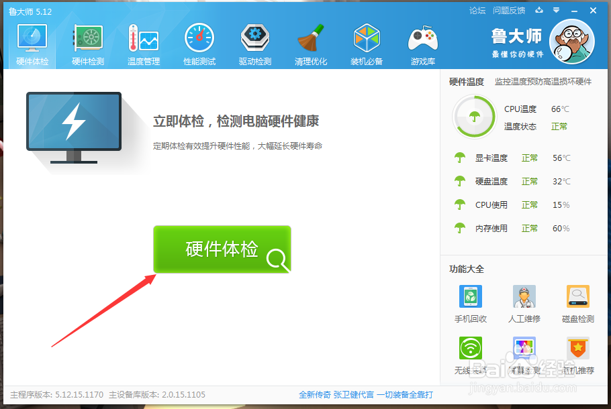The image size is (611, 409).
Task: Start the green 硬件体检 scan button
Action: point(222,249)
